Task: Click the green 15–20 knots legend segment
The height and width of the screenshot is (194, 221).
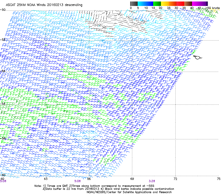Action: [157, 4]
